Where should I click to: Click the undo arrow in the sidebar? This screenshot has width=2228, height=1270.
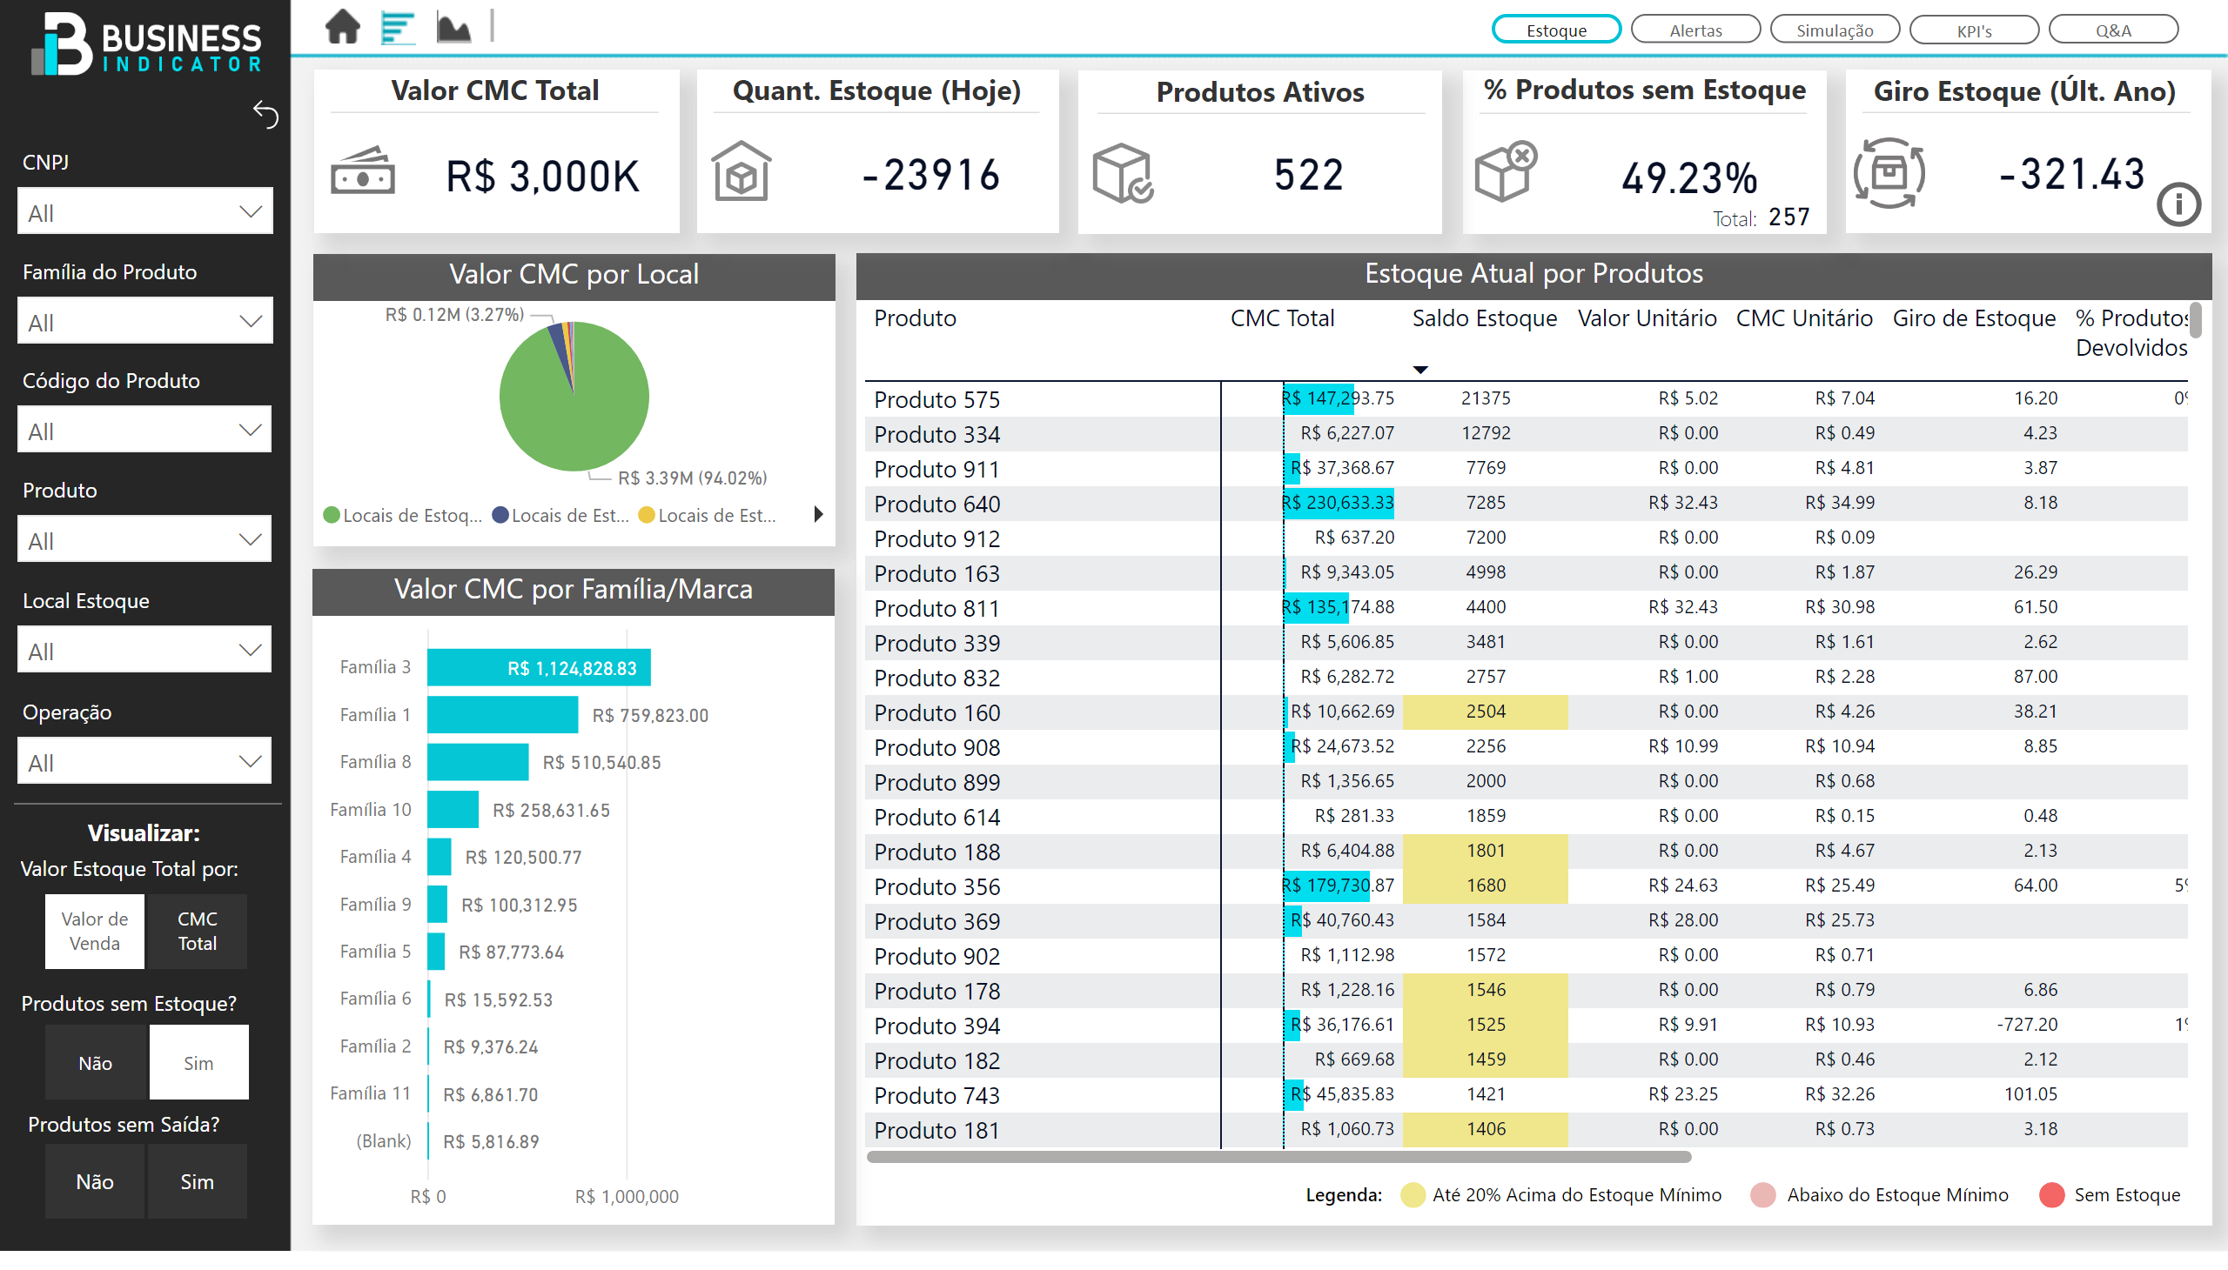tap(265, 114)
